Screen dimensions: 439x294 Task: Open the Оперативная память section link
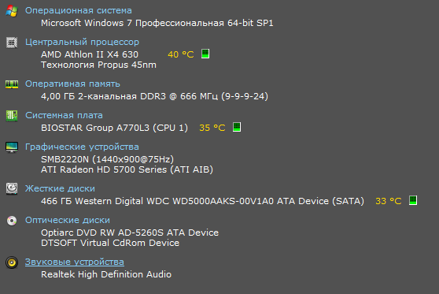[x=72, y=84]
